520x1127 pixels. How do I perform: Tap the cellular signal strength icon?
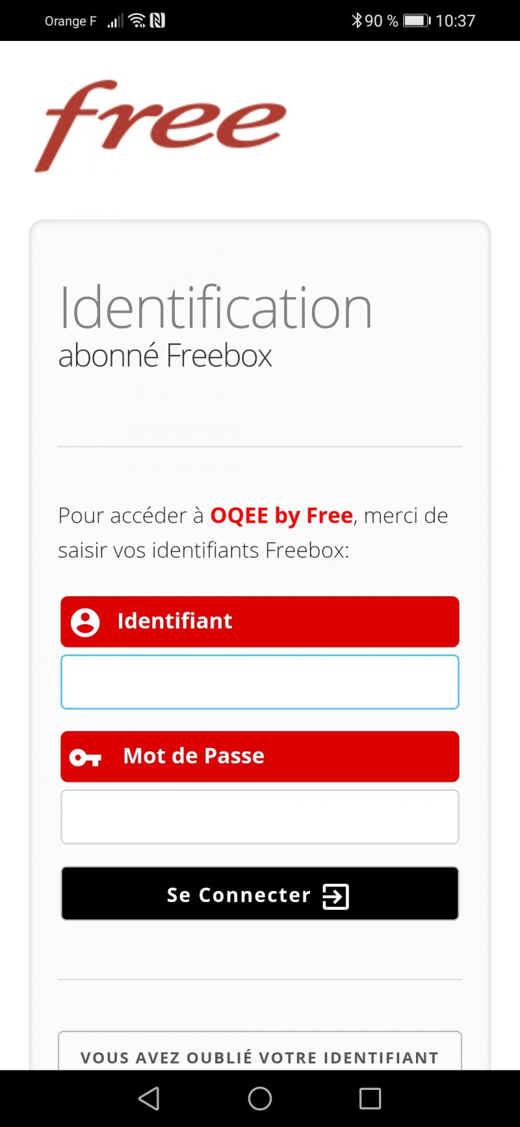(x=115, y=21)
